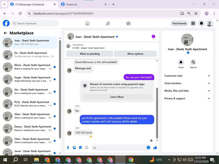Screen dimensions: 219x164
Task: Go to the Home feed icon
Action: click(87, 23)
